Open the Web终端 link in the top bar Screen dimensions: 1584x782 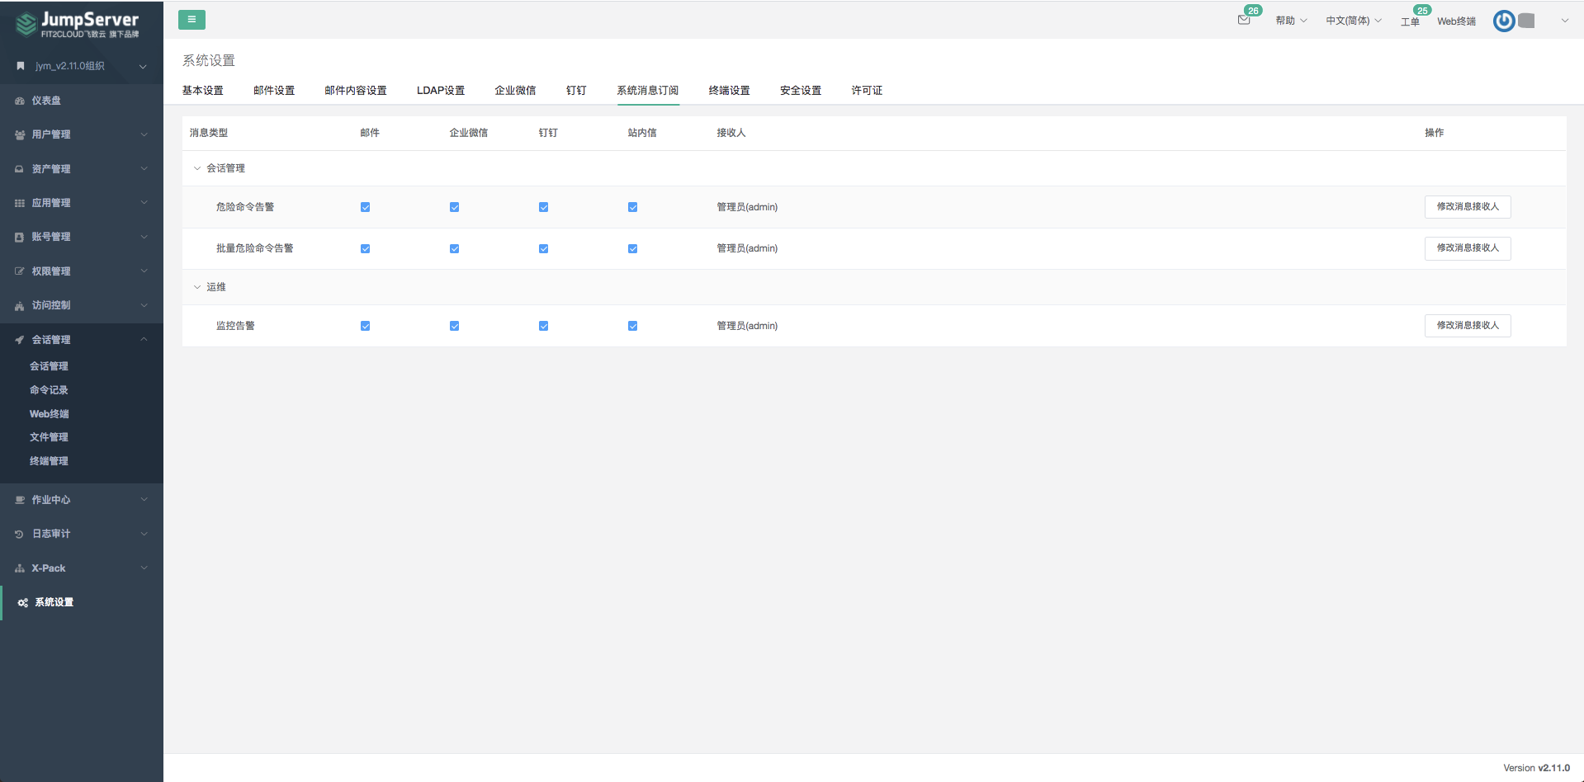click(x=1456, y=21)
